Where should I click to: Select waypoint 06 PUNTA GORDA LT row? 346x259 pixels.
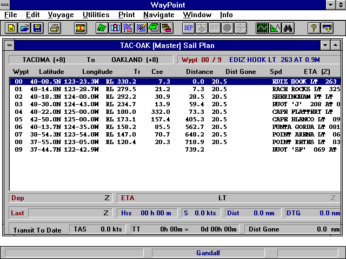[x=175, y=127]
